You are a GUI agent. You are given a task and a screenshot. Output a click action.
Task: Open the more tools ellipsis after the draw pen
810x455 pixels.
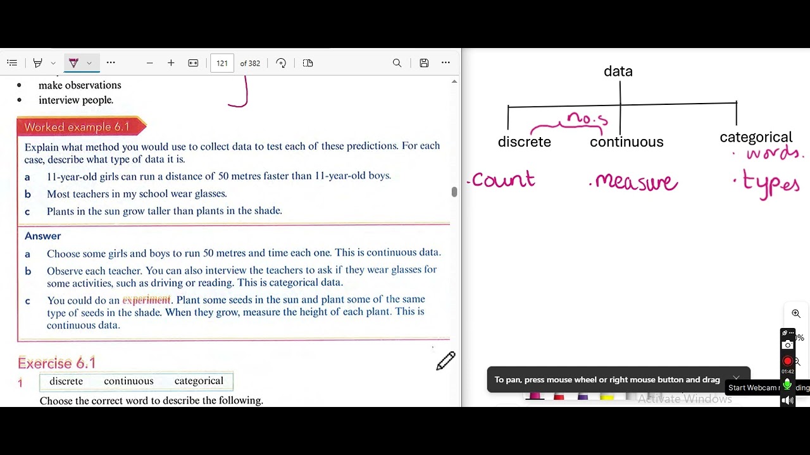tap(111, 63)
